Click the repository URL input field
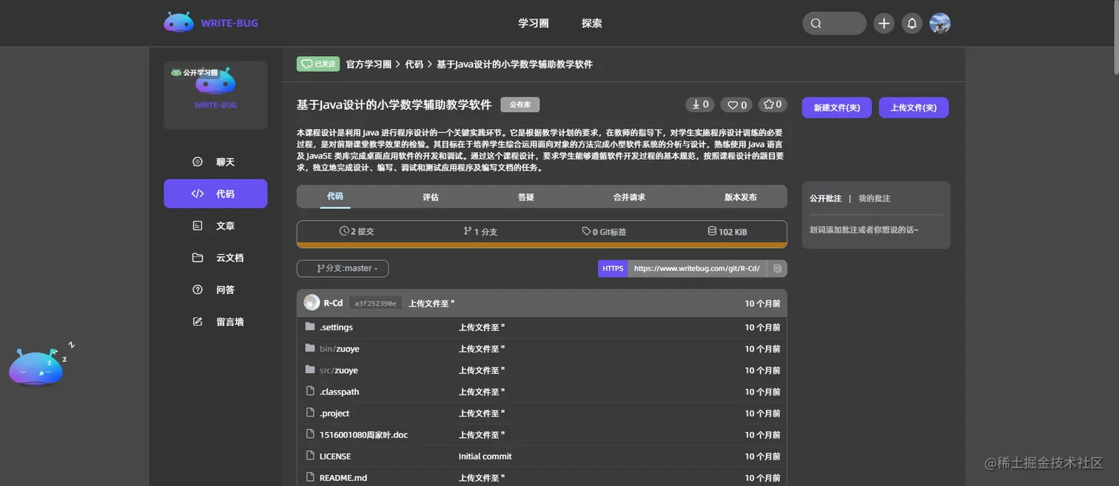This screenshot has width=1119, height=486. click(697, 268)
